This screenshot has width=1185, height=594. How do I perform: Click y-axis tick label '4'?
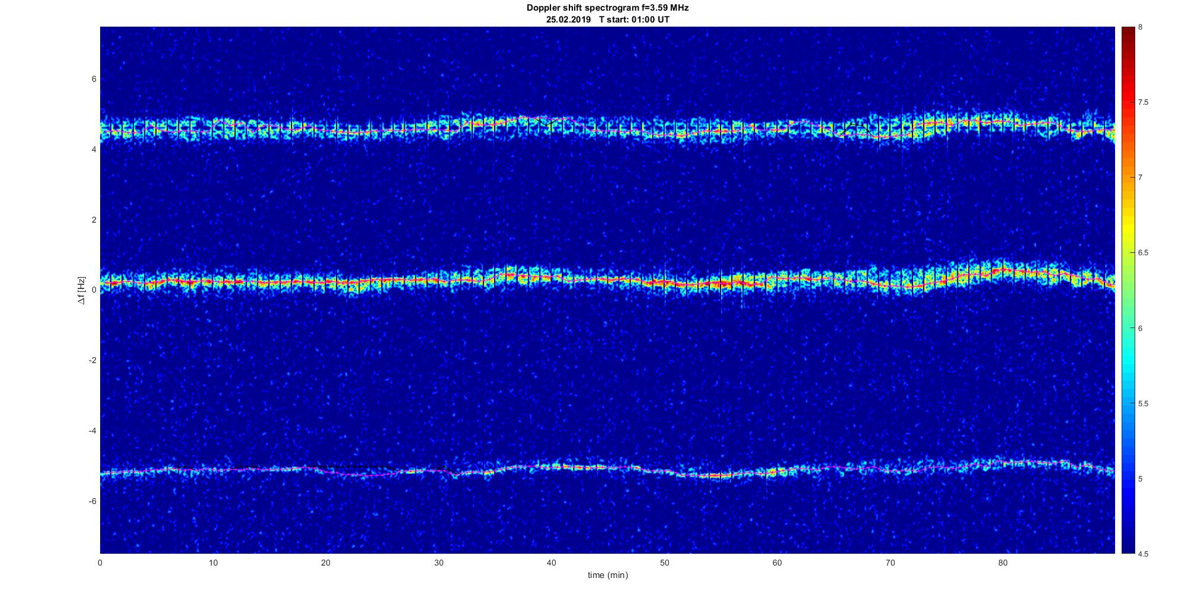[x=94, y=150]
